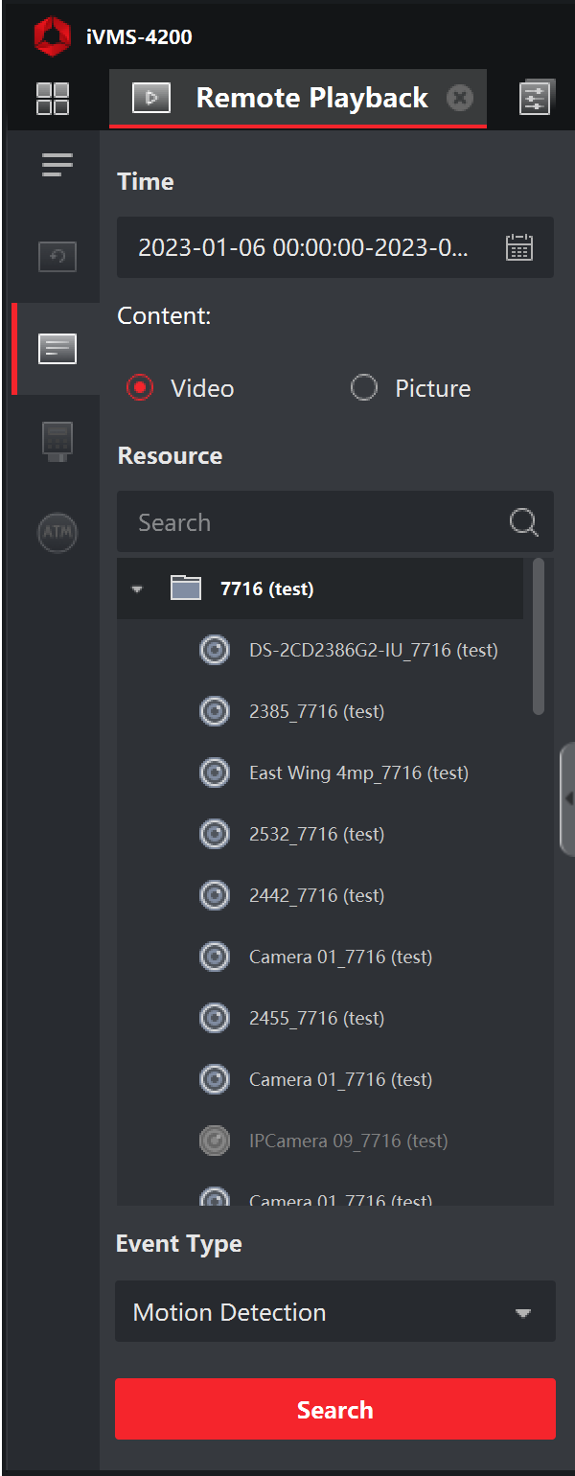Open the iVMS-4200 modules menu grid

(55, 97)
